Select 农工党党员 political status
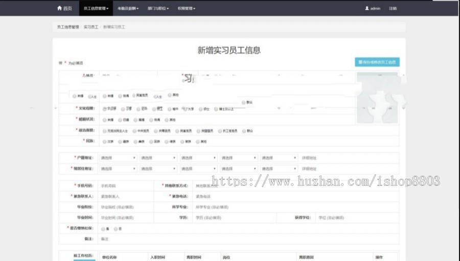 coord(220,131)
